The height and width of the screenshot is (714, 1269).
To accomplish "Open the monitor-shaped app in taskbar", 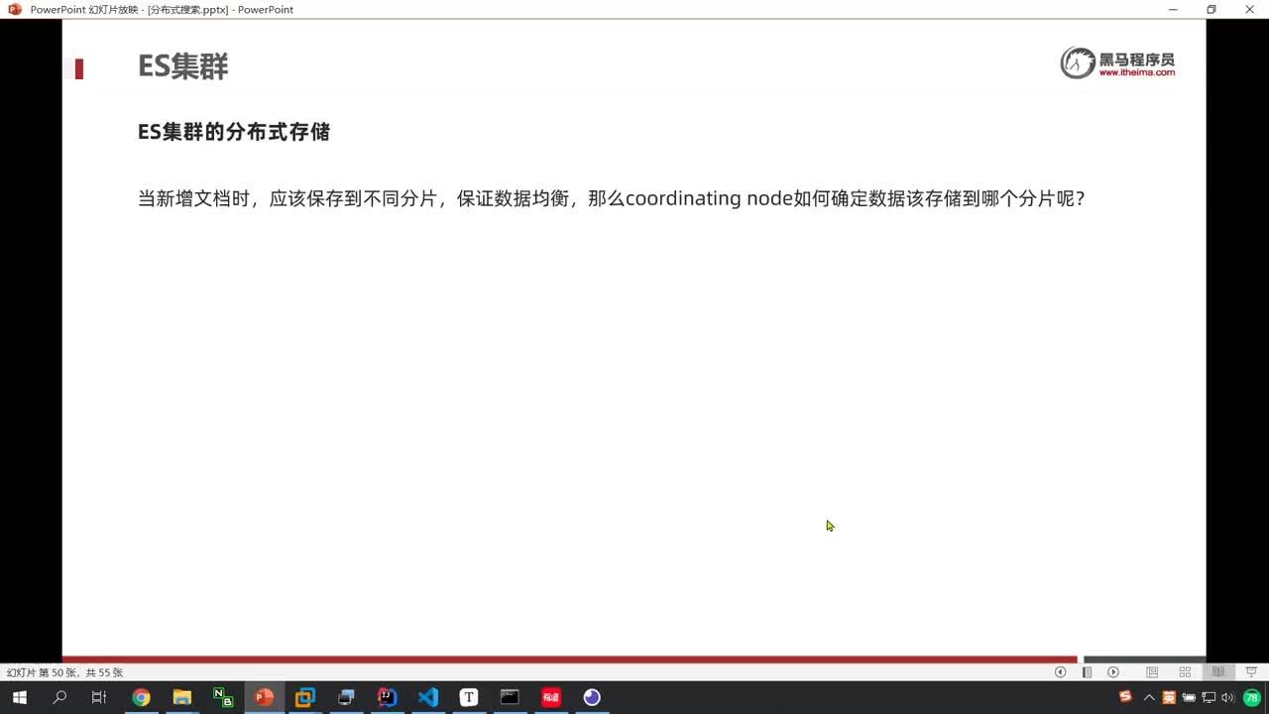I will pyautogui.click(x=346, y=697).
